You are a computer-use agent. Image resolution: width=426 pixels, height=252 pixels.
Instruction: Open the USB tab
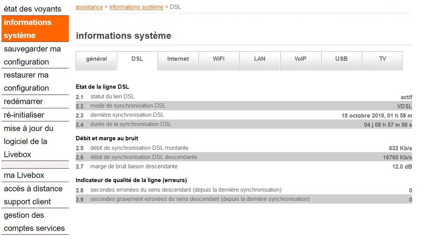[341, 60]
